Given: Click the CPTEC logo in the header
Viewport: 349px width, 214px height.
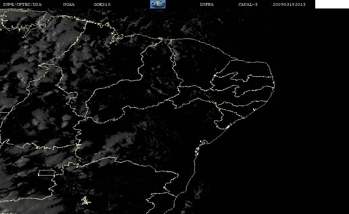Looking at the screenshot, I should (157, 4).
